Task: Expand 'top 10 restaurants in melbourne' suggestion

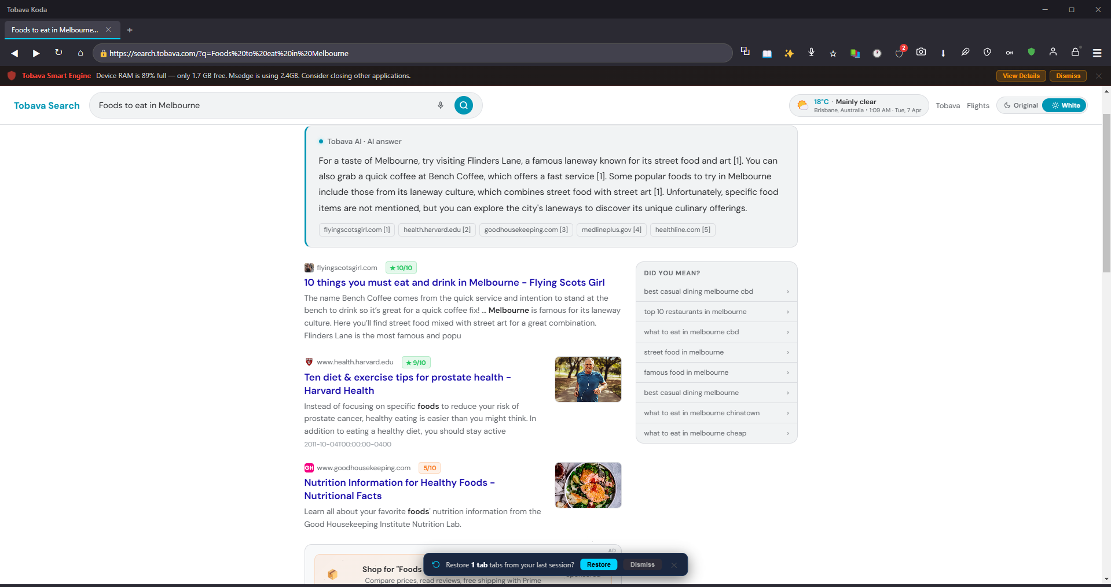Action: pos(716,312)
